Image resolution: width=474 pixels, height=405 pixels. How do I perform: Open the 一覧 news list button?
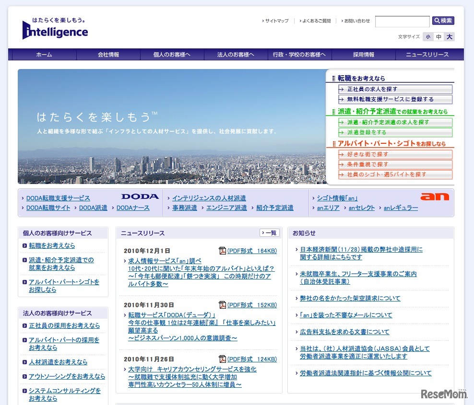(x=270, y=233)
